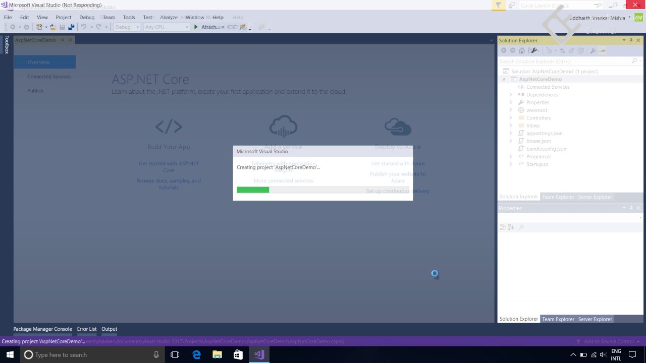646x363 pixels.
Task: Click Home icon in Solution Explorer toolbar
Action: pos(522,50)
